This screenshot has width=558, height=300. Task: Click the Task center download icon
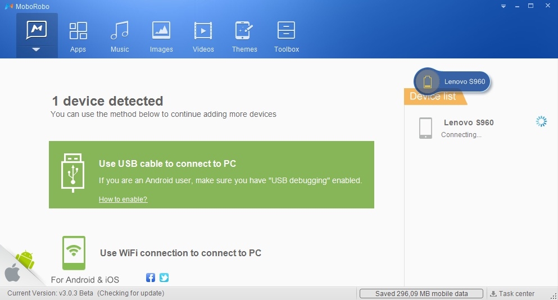click(493, 294)
